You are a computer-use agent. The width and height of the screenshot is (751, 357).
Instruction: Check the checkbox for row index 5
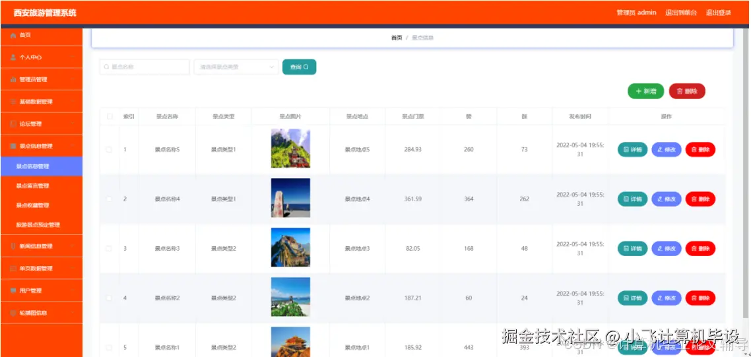109,347
